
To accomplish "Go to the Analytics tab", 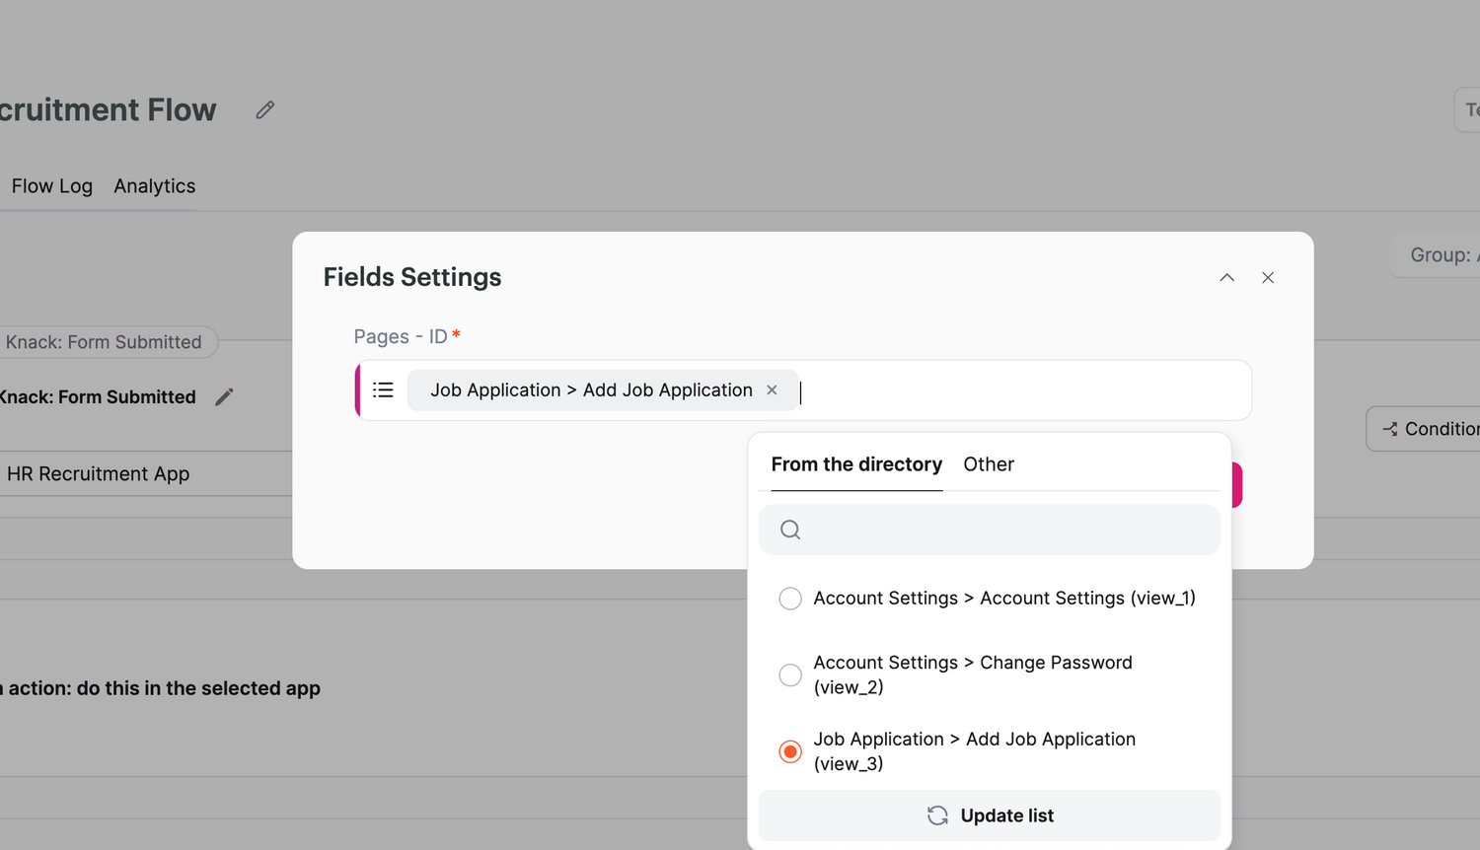I will click(155, 186).
